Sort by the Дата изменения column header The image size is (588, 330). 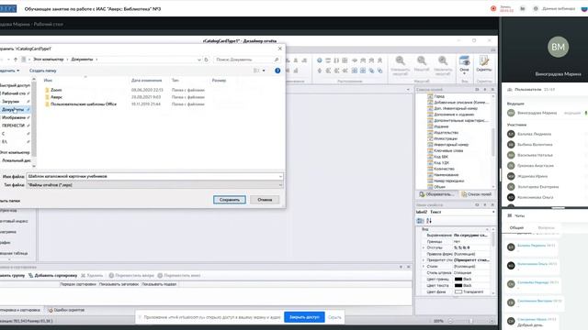(147, 81)
